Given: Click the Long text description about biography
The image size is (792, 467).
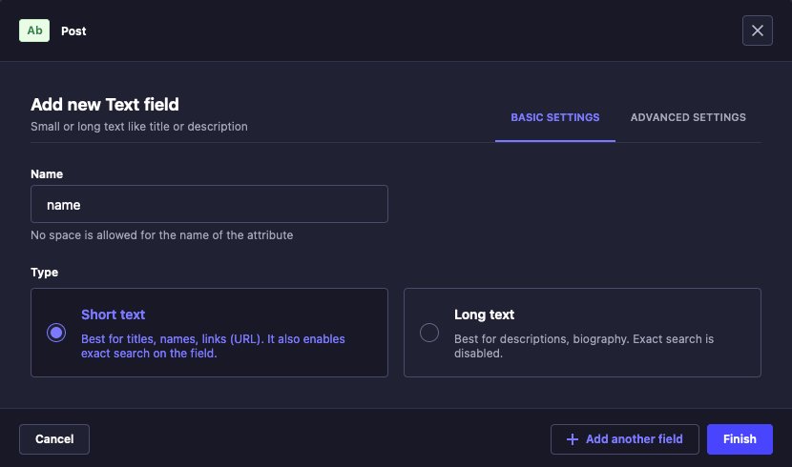Looking at the screenshot, I should point(583,346).
